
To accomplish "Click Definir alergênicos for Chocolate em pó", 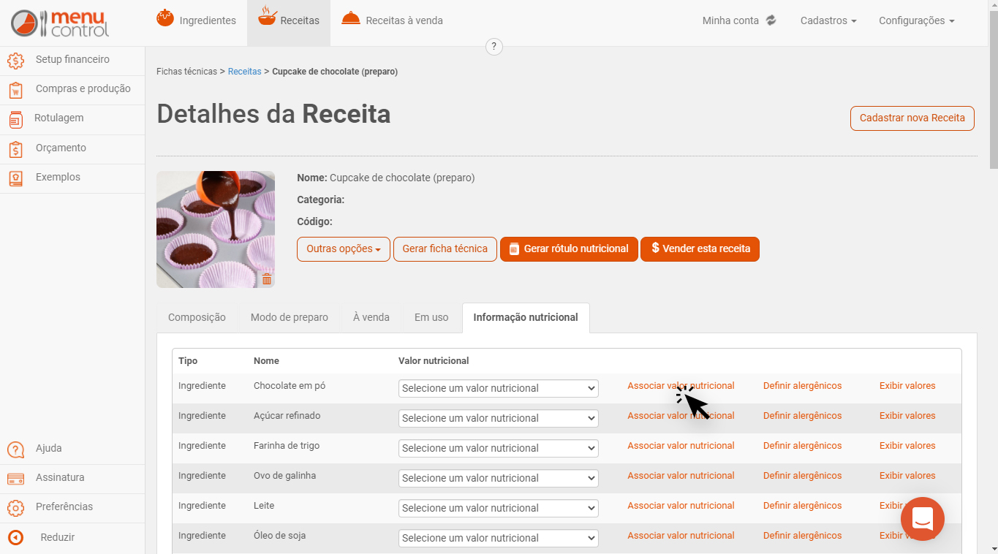I will tap(802, 386).
